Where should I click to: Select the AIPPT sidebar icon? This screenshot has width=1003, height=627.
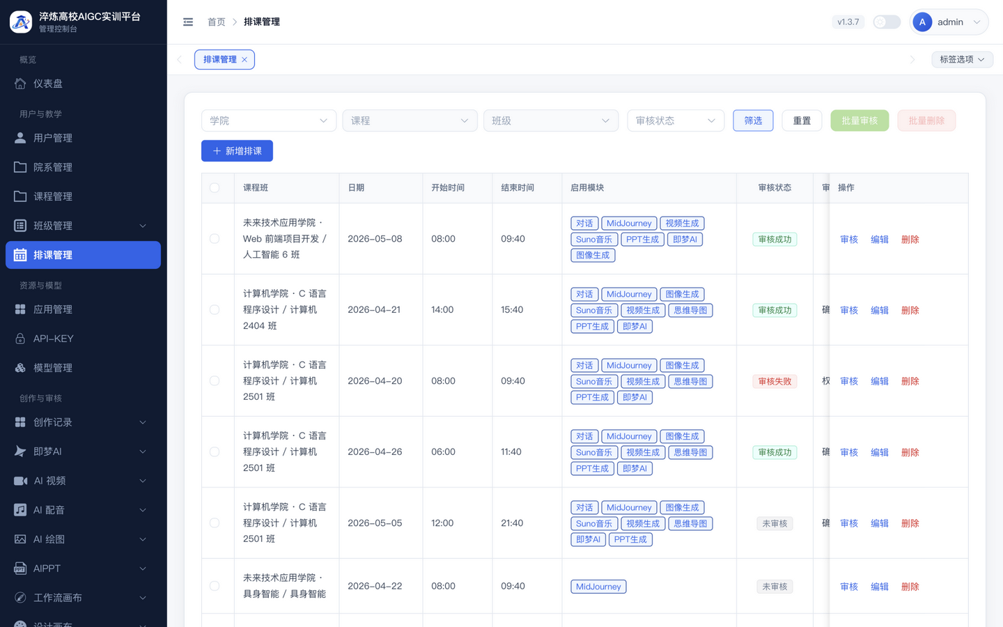(20, 568)
